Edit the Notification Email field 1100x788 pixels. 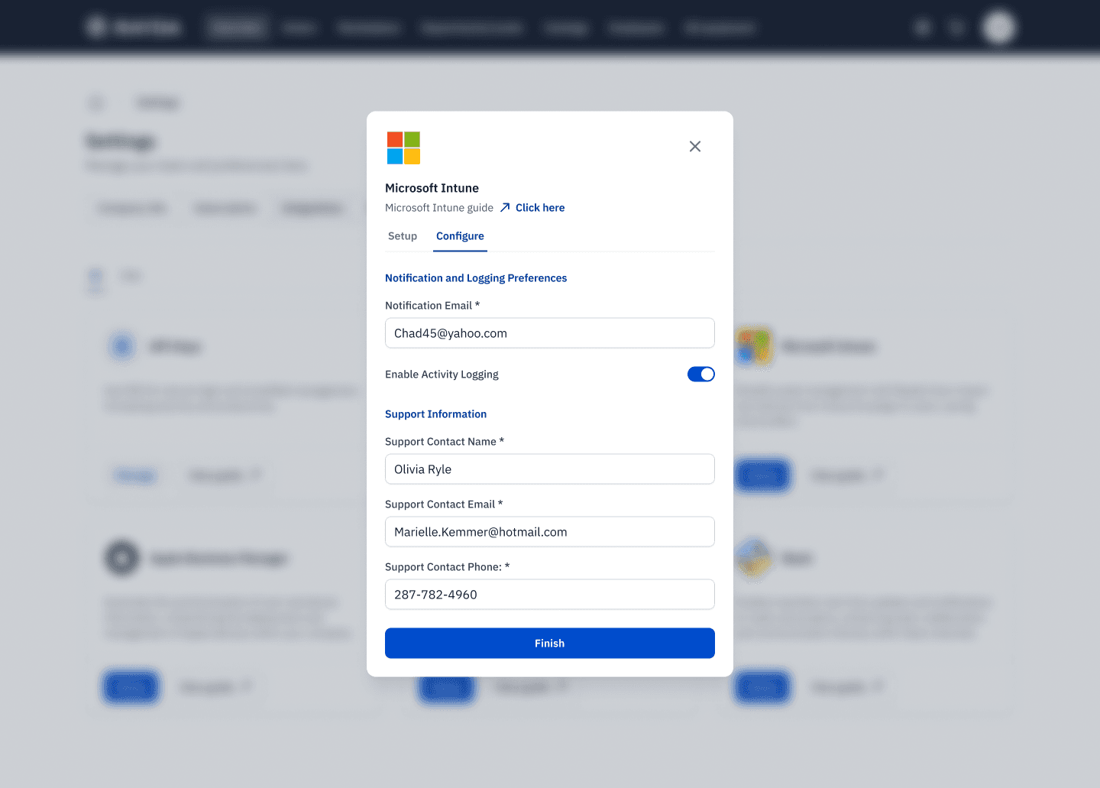(550, 333)
